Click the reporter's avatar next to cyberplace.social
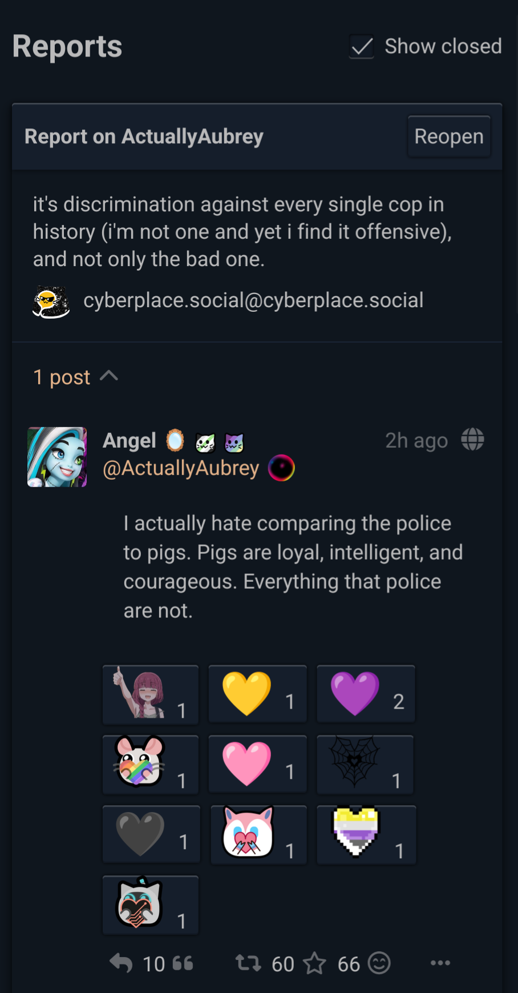The height and width of the screenshot is (993, 518). click(51, 301)
